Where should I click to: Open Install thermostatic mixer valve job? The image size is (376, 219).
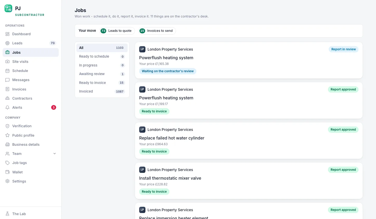[x=249, y=181]
